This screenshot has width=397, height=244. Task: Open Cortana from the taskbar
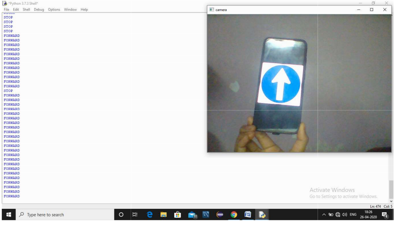click(121, 215)
